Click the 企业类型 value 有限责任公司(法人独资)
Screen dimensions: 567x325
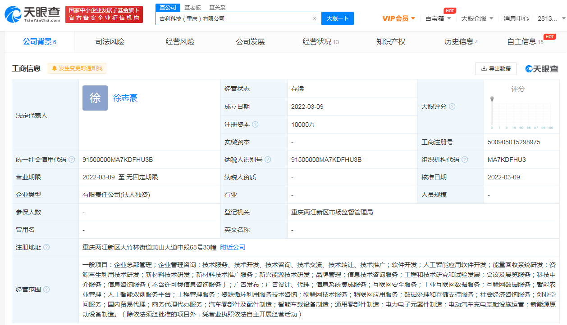click(116, 195)
